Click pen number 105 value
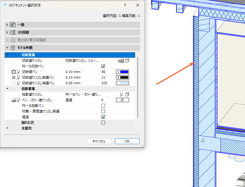 pyautogui.click(x=104, y=83)
